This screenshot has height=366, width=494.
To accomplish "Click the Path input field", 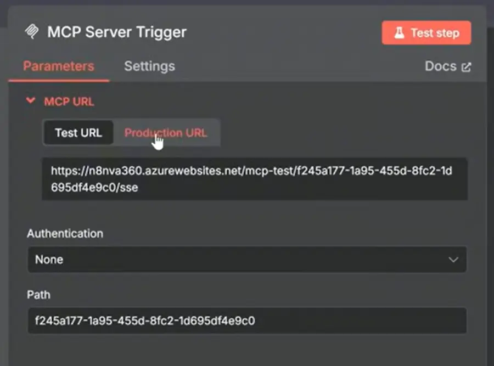I will [x=246, y=320].
